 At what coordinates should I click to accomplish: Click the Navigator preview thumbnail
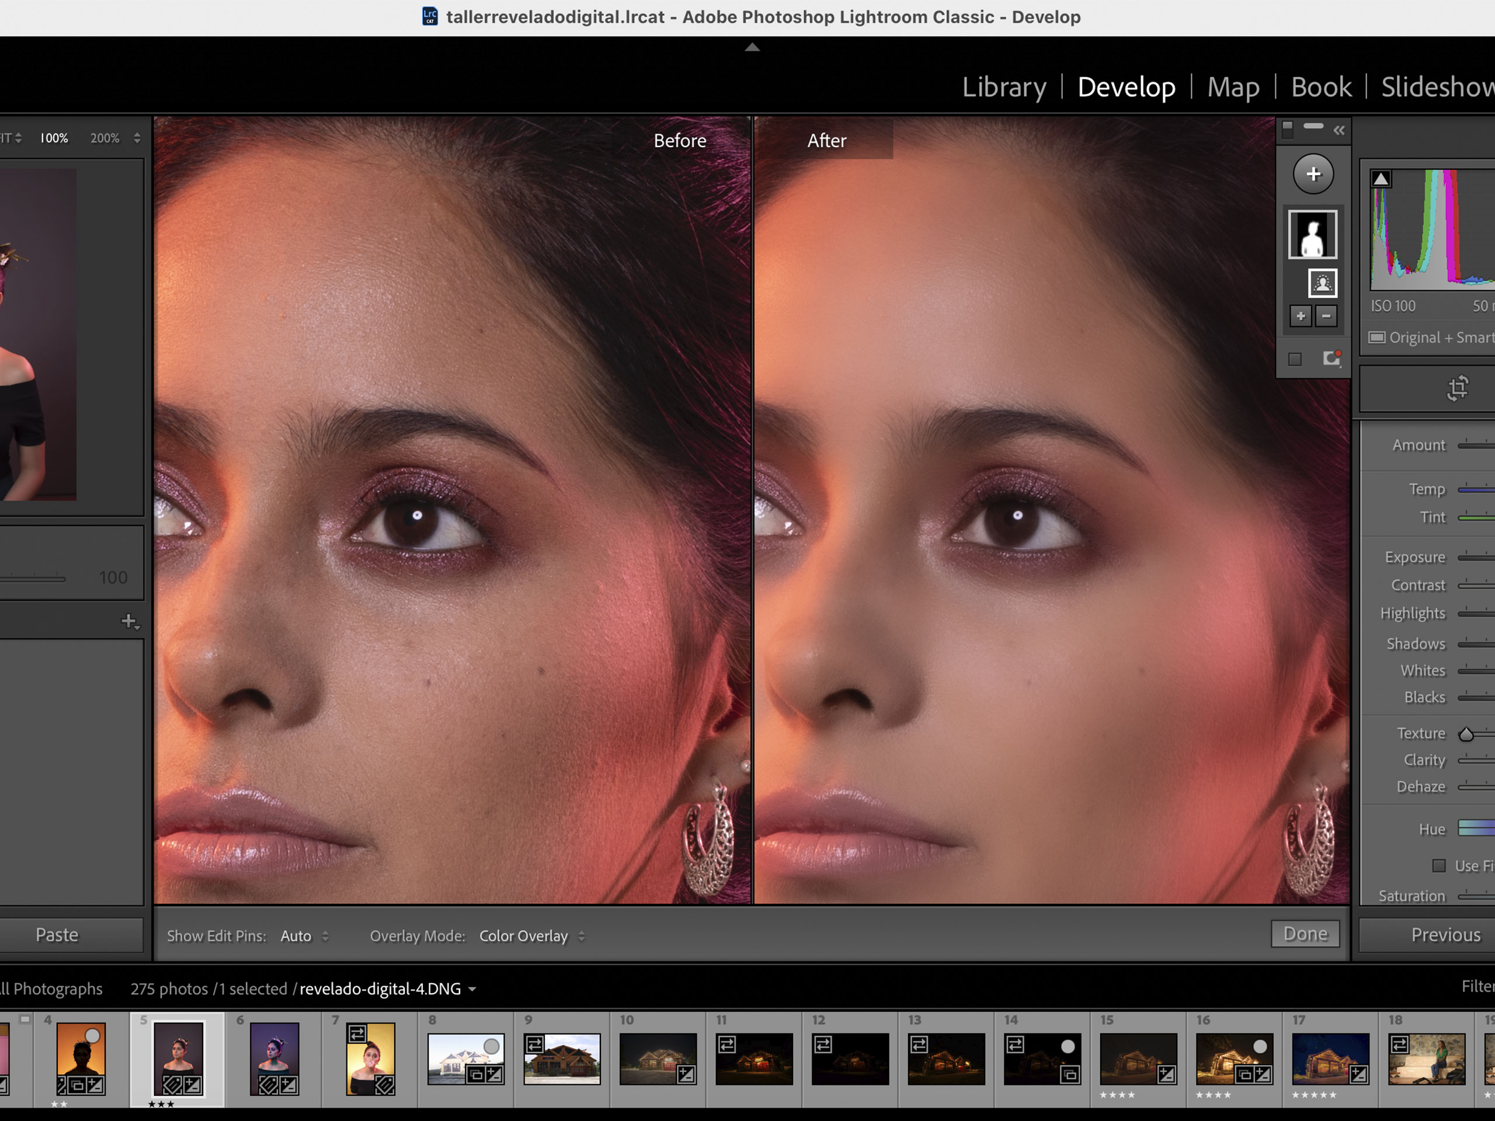pos(38,335)
